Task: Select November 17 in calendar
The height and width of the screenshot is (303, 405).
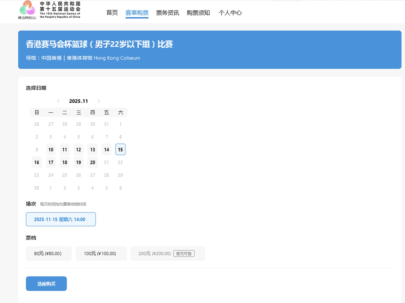Action: tap(51, 162)
